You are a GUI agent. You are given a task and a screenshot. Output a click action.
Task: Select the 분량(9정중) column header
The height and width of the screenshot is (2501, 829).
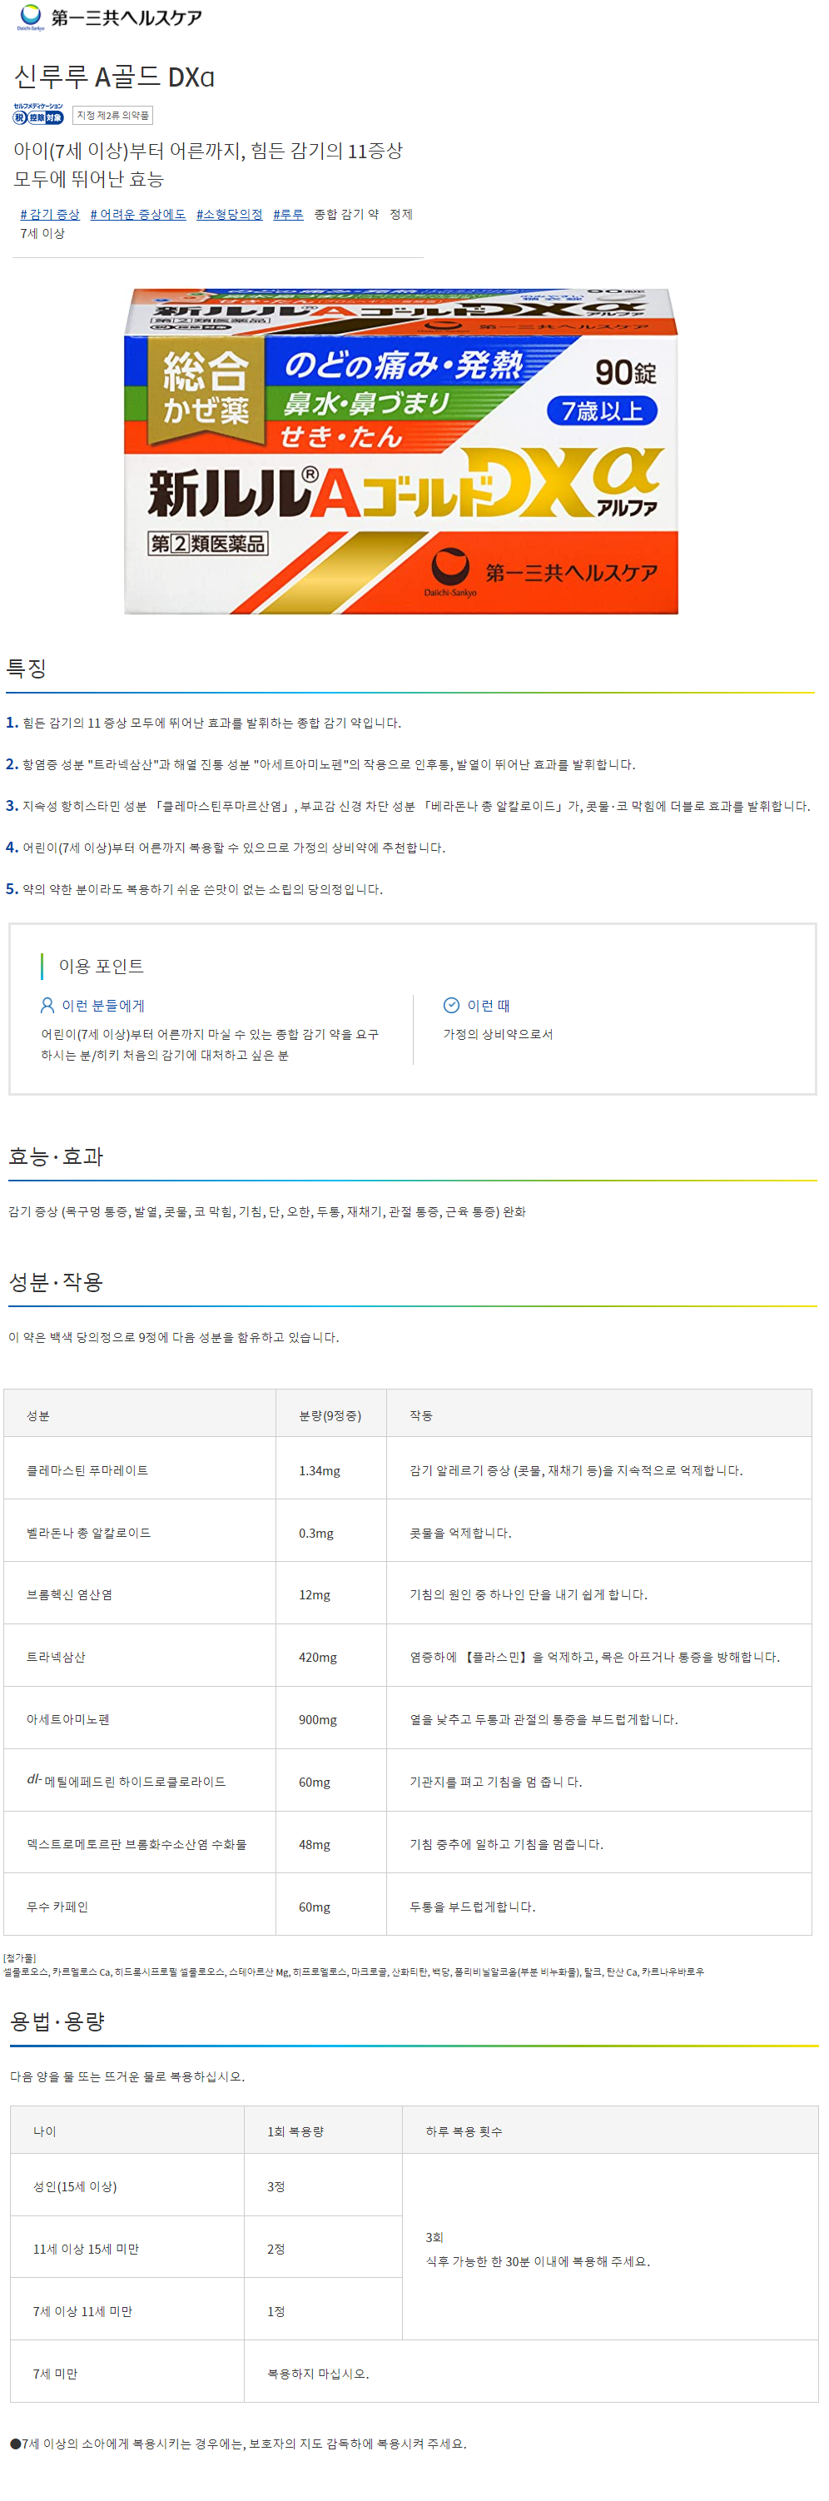(x=329, y=1415)
